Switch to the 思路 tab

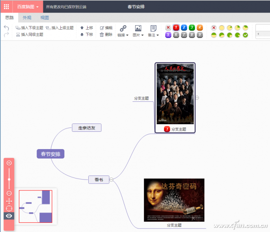click(9, 18)
